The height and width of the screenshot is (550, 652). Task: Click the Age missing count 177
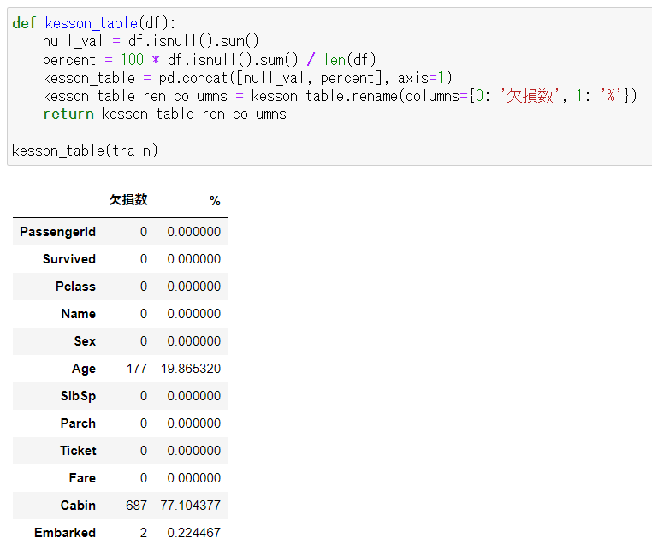click(137, 369)
